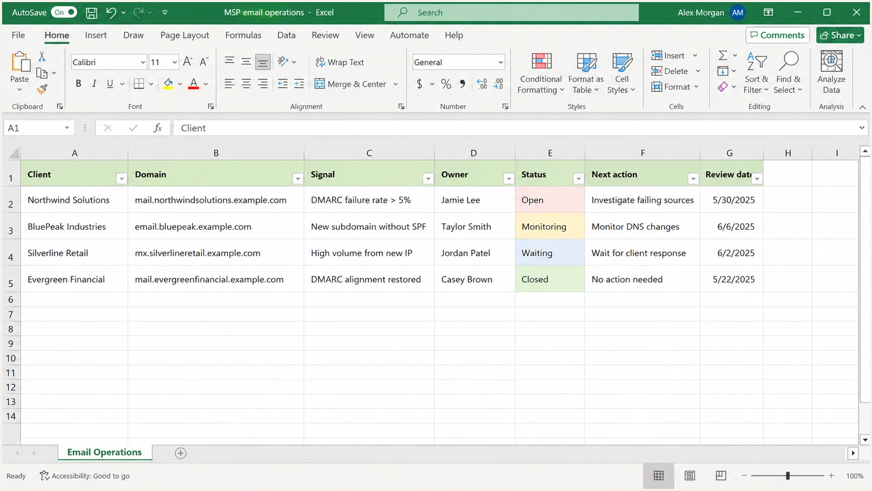Adjust the zoom slider handle
The image size is (872, 491).
click(x=788, y=475)
